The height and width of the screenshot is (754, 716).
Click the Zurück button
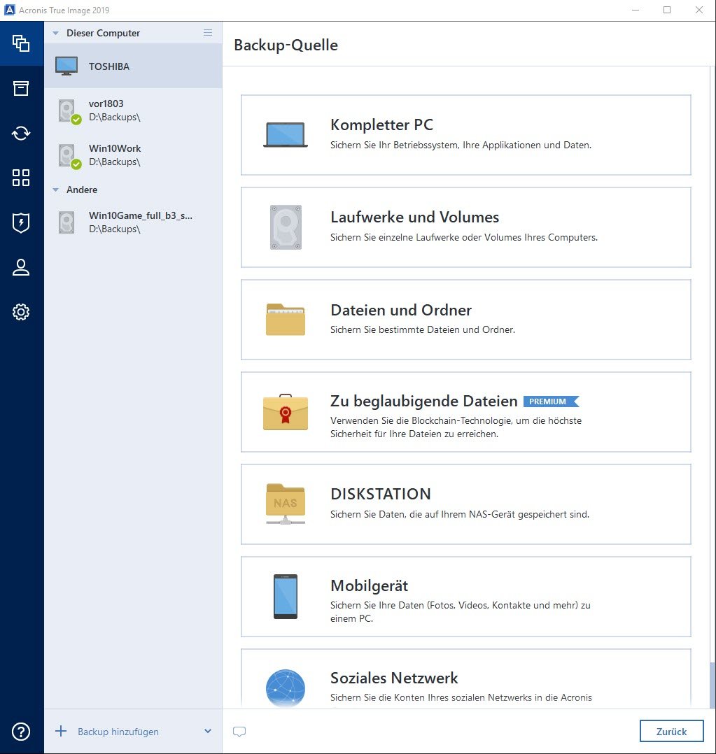[x=672, y=732]
